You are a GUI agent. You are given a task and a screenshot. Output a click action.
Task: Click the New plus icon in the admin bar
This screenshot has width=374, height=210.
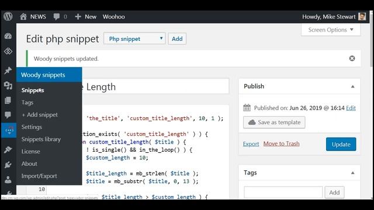click(78, 17)
